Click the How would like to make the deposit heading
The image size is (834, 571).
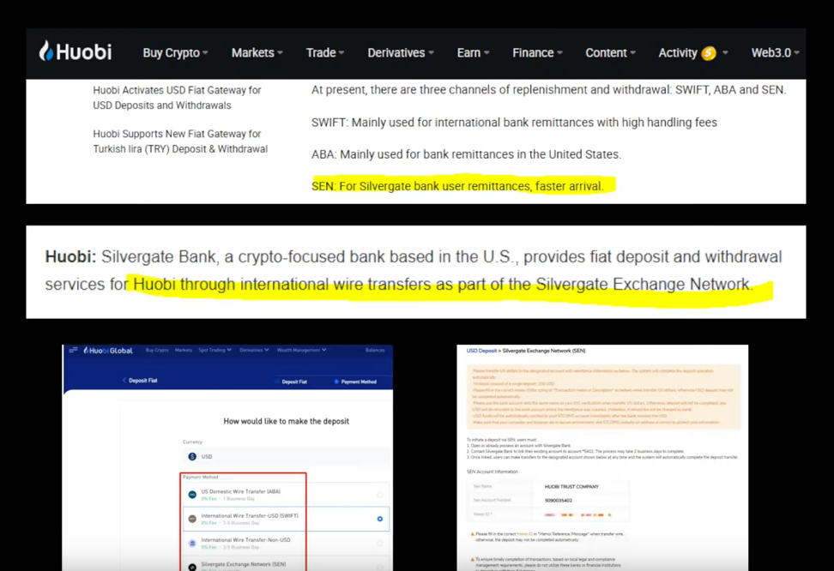(287, 421)
